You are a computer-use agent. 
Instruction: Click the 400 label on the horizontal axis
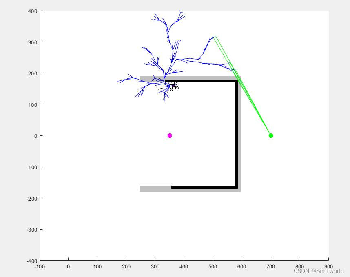coord(184,266)
